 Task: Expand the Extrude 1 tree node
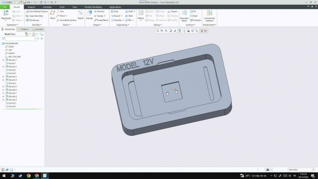click(x=3, y=60)
